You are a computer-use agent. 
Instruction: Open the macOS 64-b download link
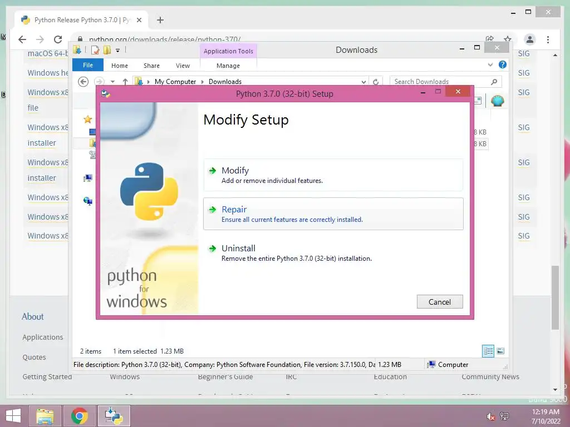tap(48, 53)
